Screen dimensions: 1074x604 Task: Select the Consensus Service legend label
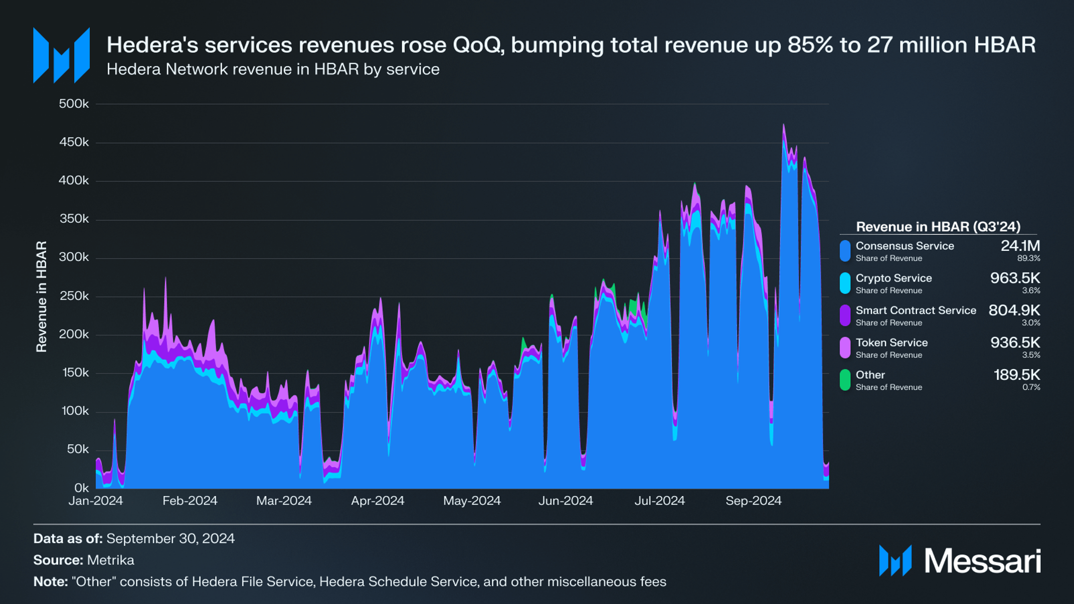pos(904,246)
